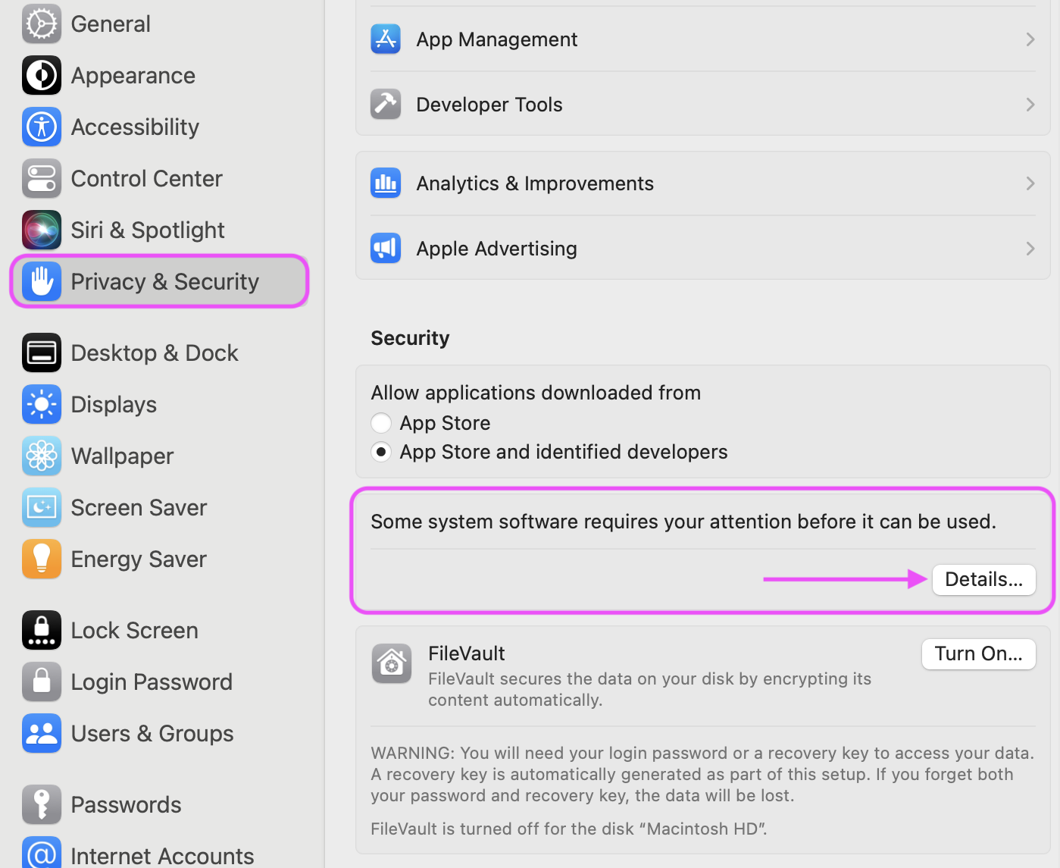
Task: Click the Energy Saver lightbulb icon
Action: 42,559
